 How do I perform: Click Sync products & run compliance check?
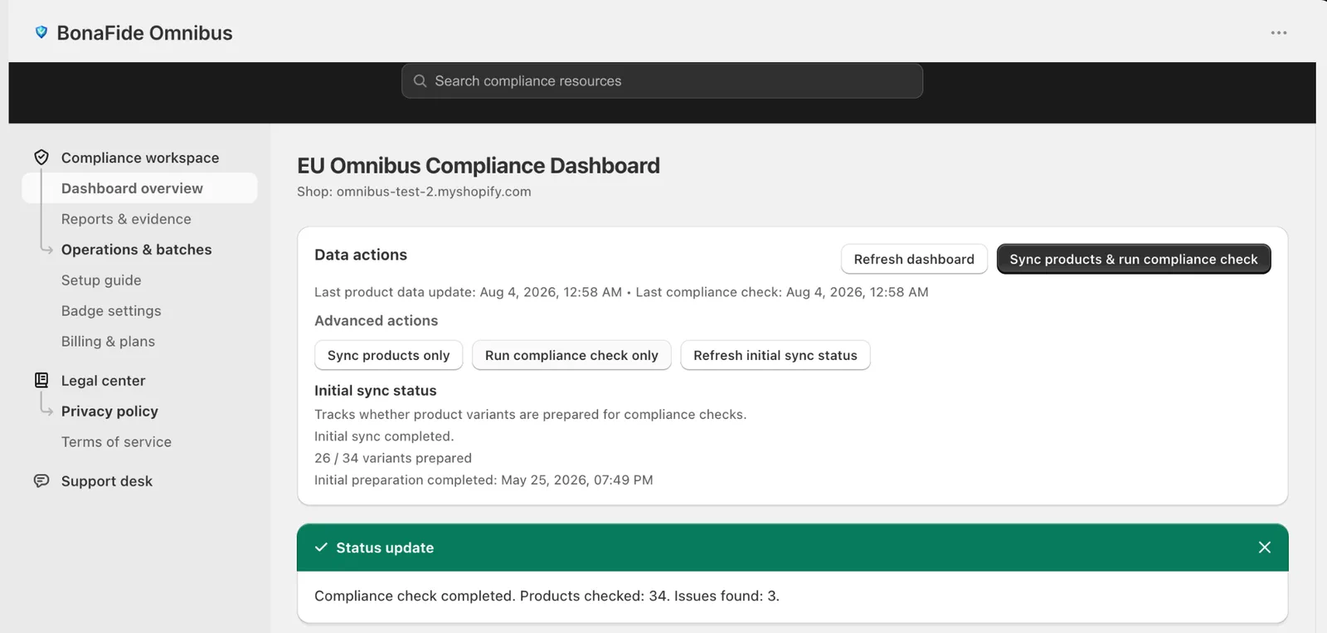(1134, 259)
